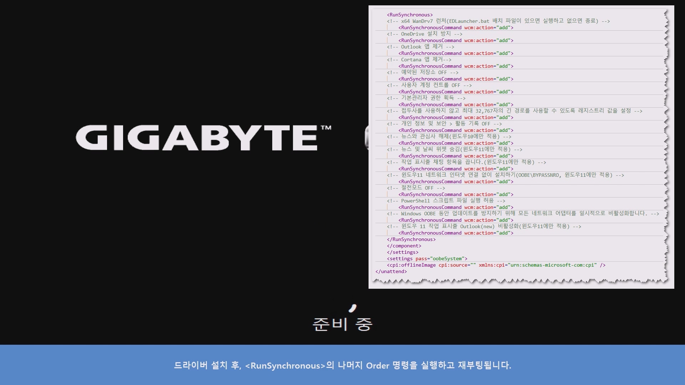Click the </unattend> closing tag
This screenshot has height=385, width=685.
(x=391, y=271)
